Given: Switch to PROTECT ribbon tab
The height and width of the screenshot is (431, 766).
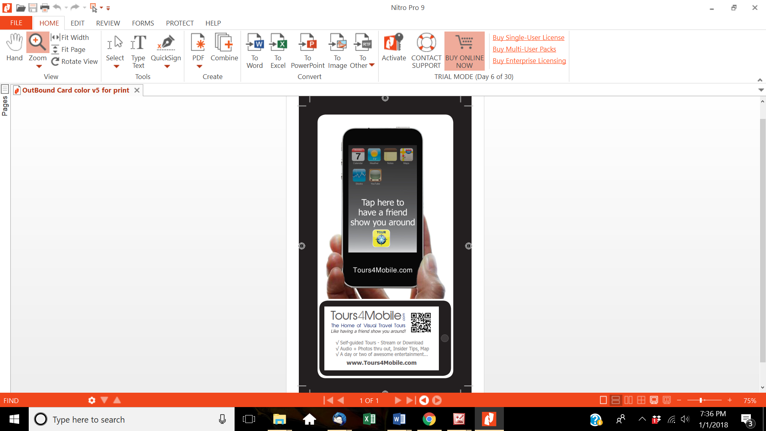Looking at the screenshot, I should click(x=180, y=23).
